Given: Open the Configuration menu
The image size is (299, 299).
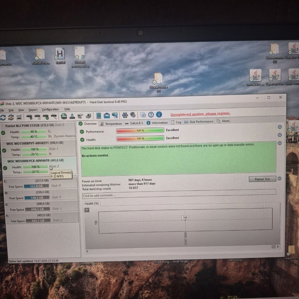Looking at the screenshot, I should (x=50, y=109).
